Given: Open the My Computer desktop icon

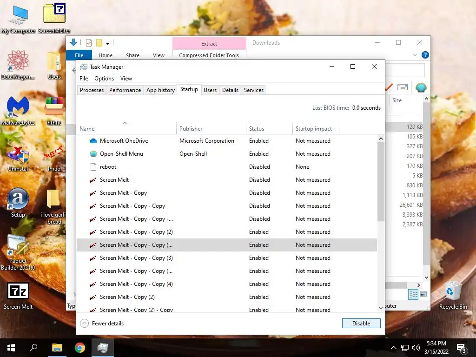Looking at the screenshot, I should 18,18.
